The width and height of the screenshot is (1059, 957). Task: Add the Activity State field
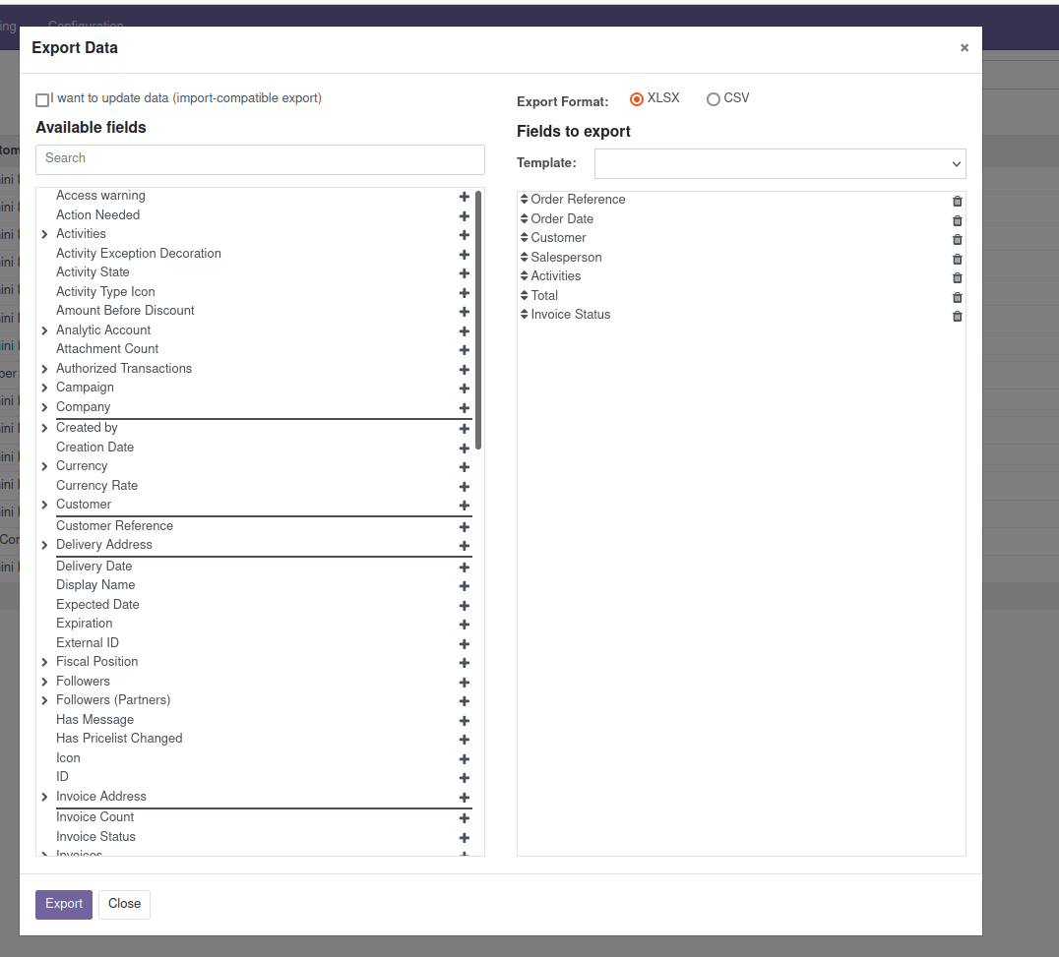tap(464, 273)
